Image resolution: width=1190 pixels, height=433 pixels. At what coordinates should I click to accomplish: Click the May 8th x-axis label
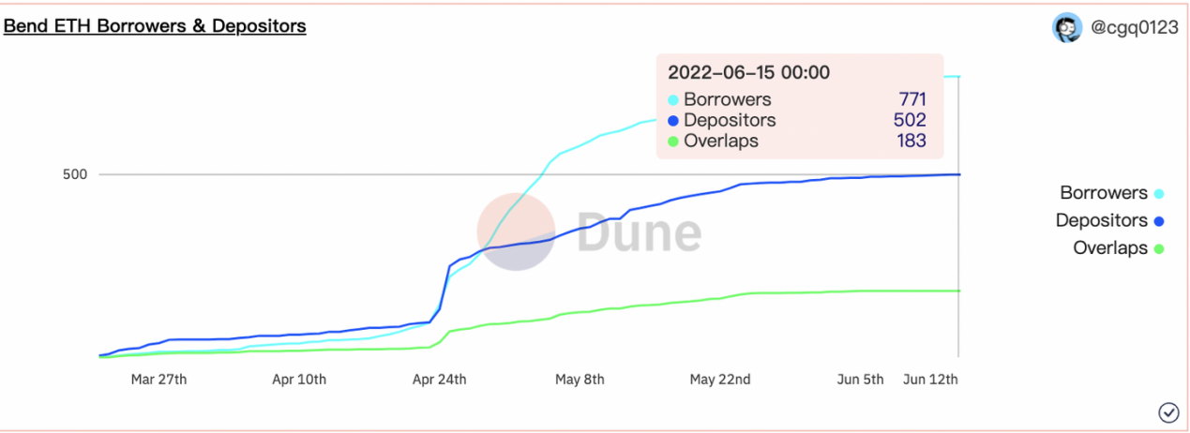[x=580, y=380]
